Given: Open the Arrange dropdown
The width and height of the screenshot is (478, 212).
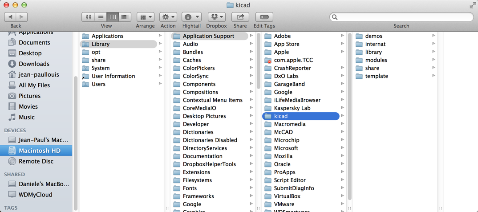Looking at the screenshot, I should 146,17.
